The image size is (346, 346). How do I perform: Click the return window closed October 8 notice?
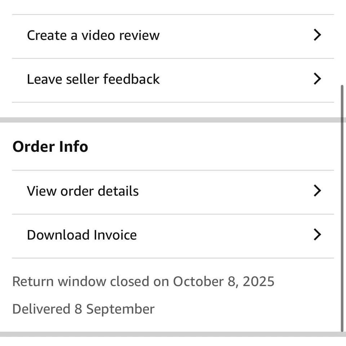tap(143, 281)
